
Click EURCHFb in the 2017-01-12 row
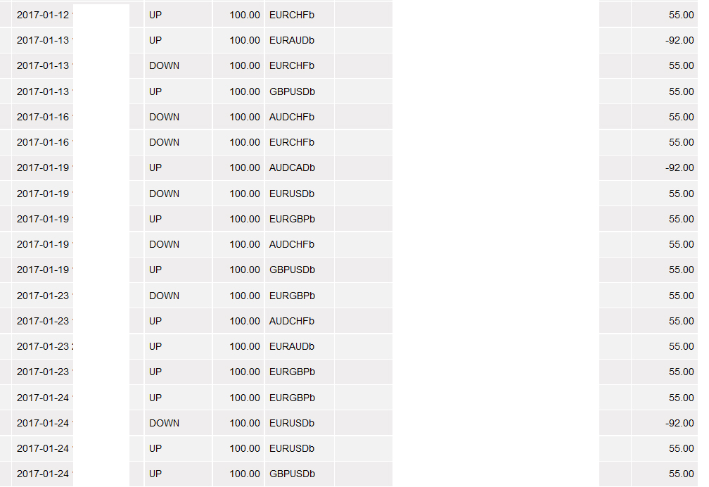292,15
